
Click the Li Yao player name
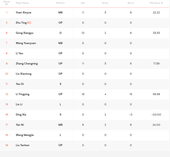click(19, 53)
